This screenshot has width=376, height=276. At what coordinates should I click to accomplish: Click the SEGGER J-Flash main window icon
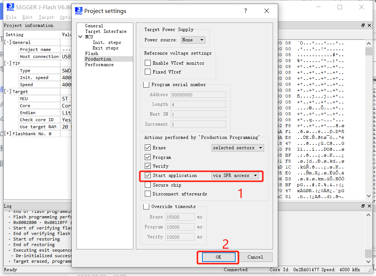coord(10,7)
